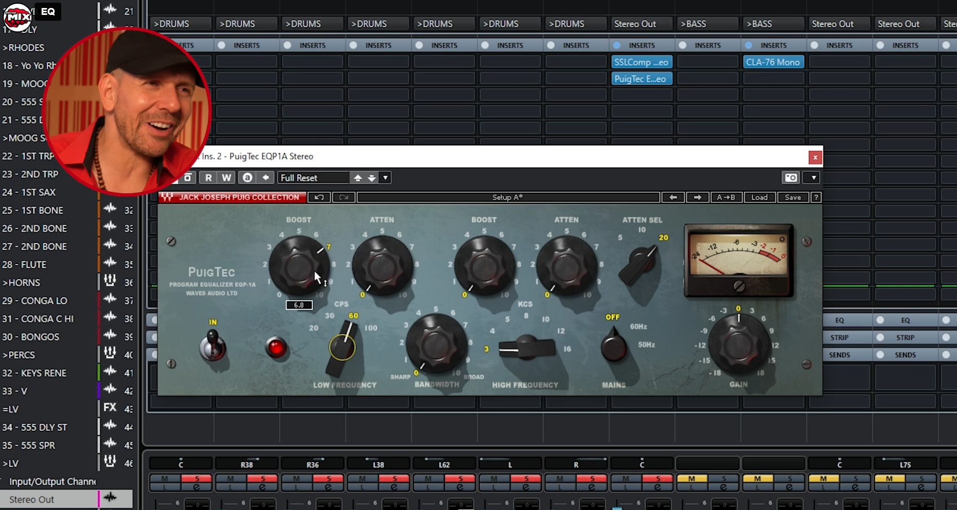Click the snapshot camera icon

coord(792,177)
